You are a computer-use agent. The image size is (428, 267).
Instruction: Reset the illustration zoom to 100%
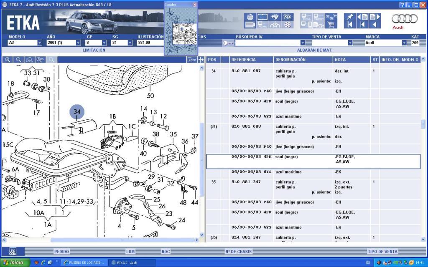click(x=41, y=60)
